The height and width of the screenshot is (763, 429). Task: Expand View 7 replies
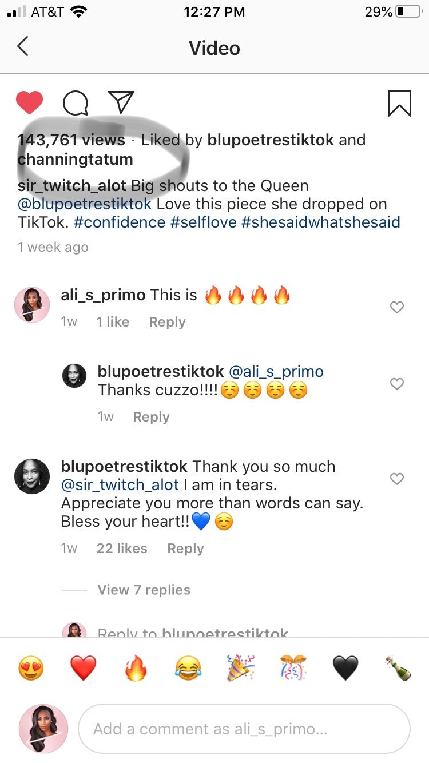click(x=144, y=590)
